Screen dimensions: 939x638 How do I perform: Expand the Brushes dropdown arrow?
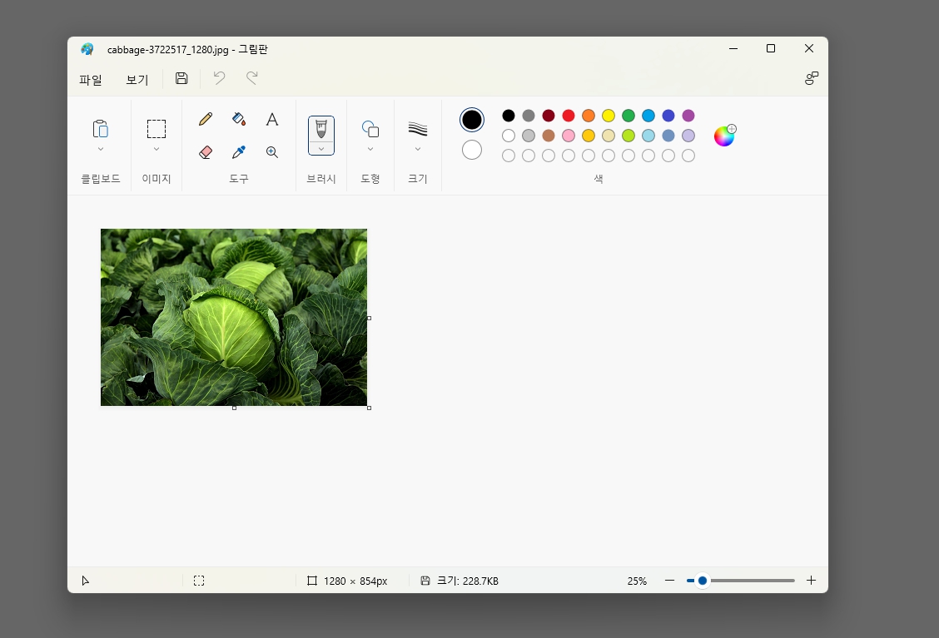(321, 149)
